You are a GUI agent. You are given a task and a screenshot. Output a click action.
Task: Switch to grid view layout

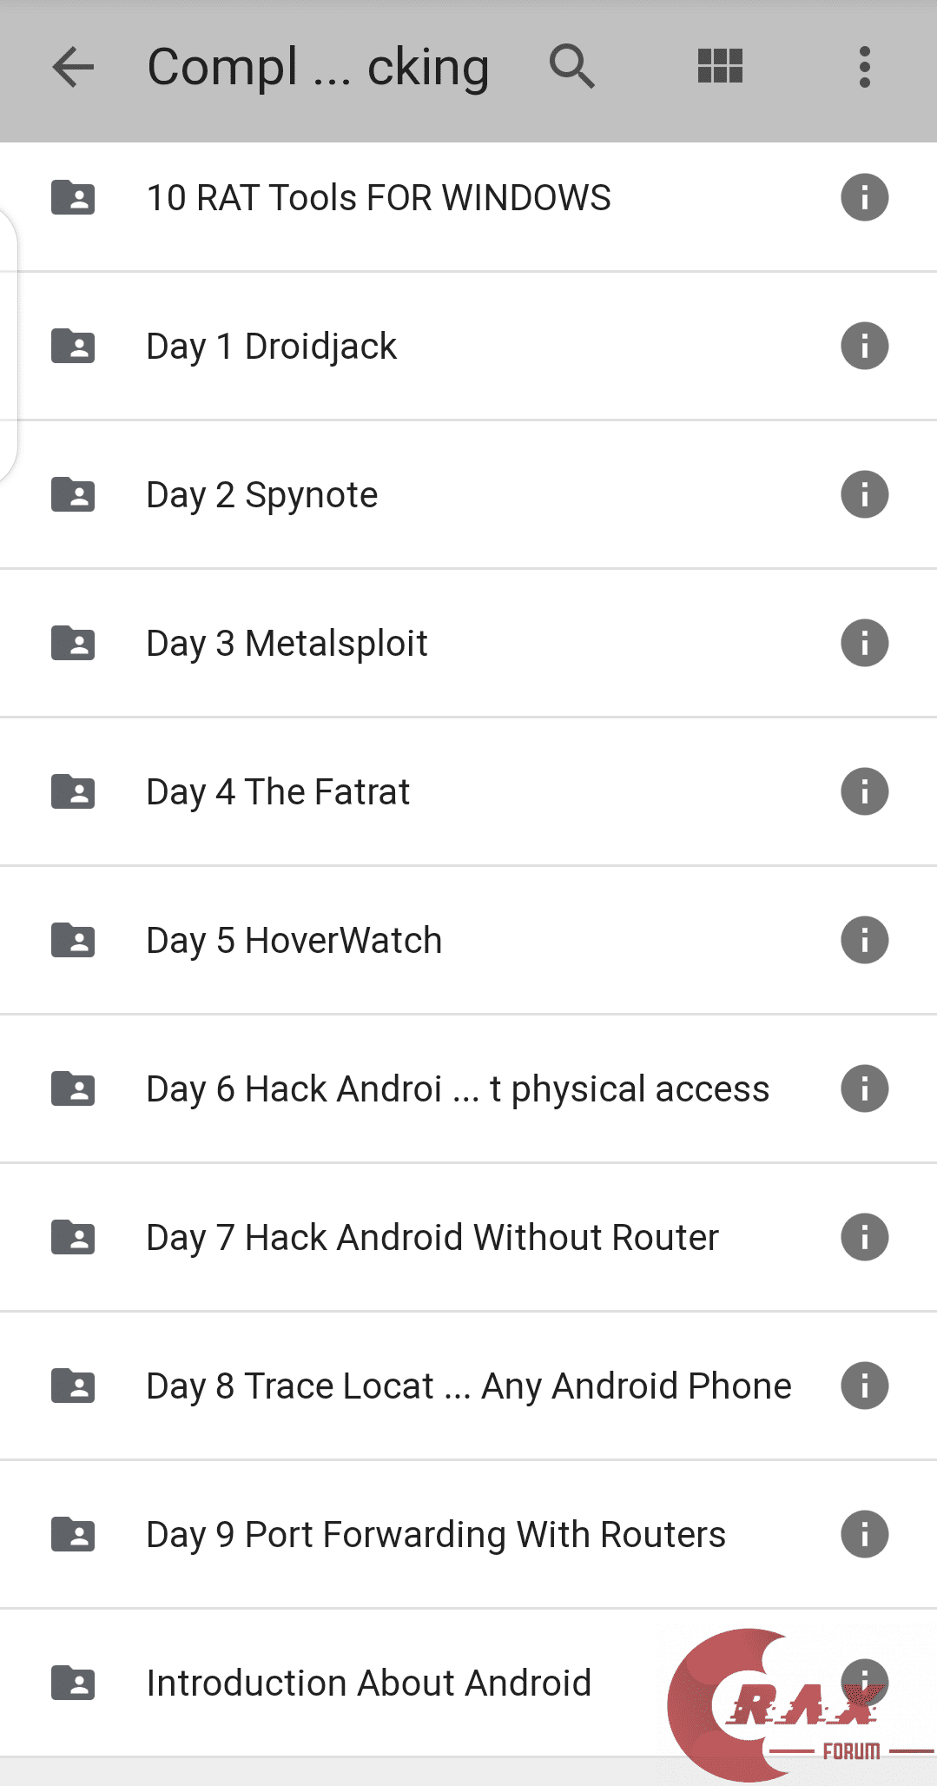coord(720,67)
